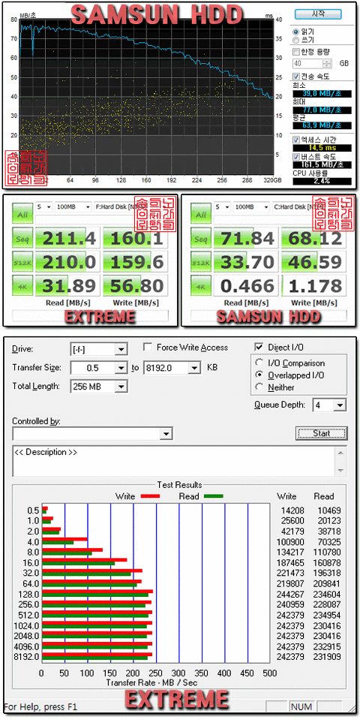This screenshot has height=720, width=360.
Task: Run All tests on C: drive benchmark
Action: tap(201, 215)
